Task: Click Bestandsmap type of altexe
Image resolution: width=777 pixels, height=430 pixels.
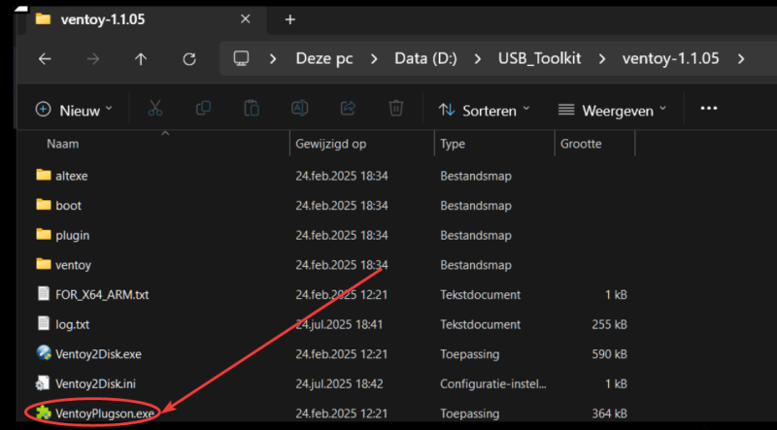Action: [476, 176]
